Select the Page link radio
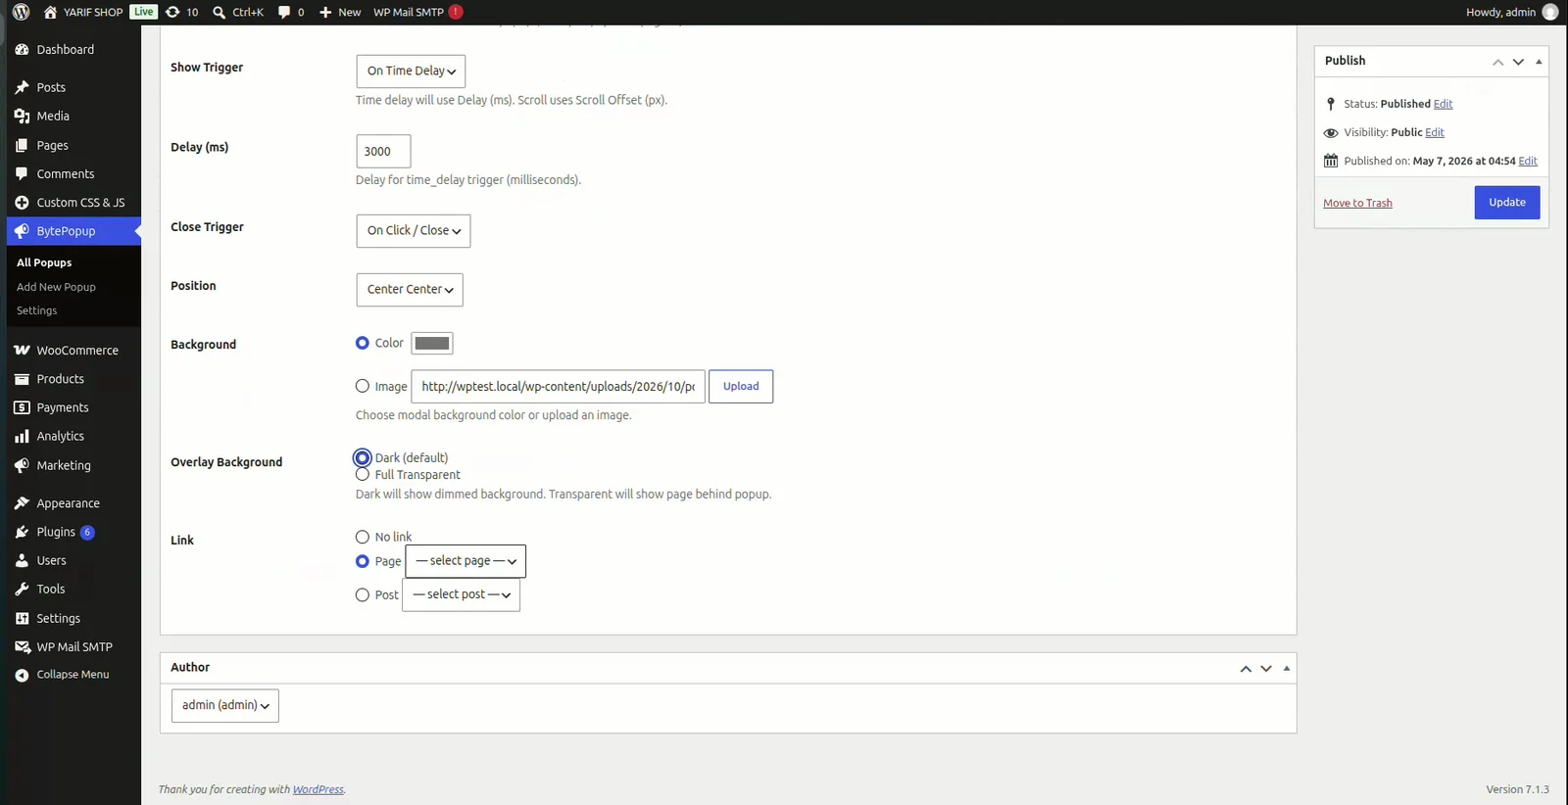 pos(363,561)
